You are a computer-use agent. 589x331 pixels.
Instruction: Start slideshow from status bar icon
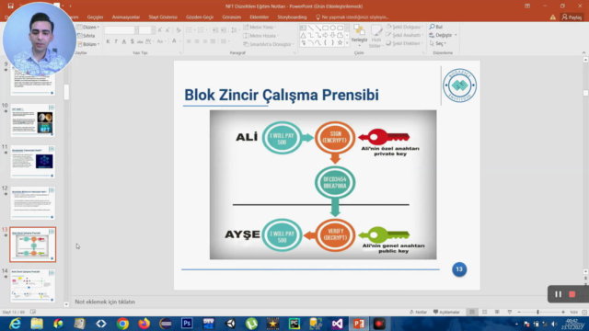click(510, 313)
